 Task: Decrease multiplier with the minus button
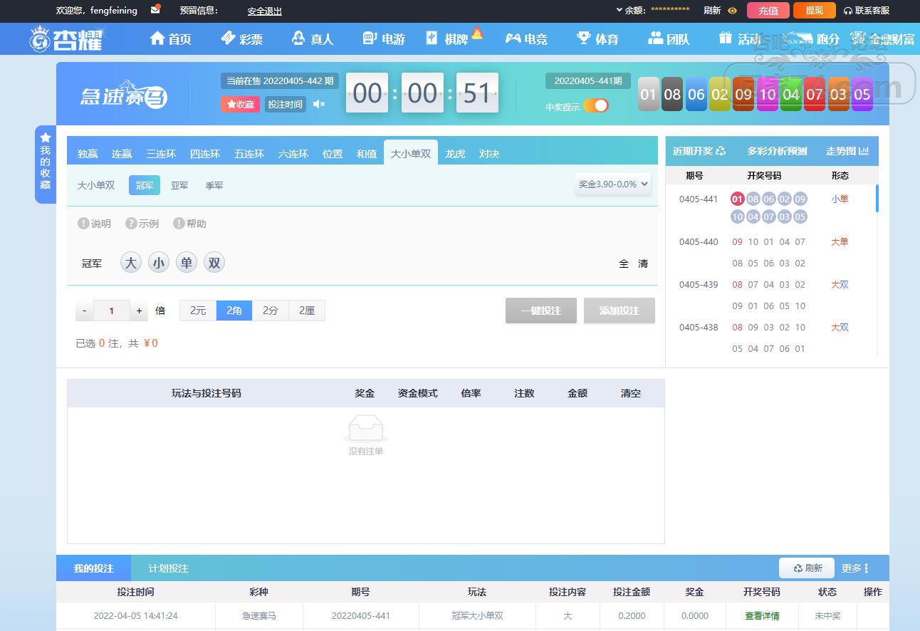(85, 311)
